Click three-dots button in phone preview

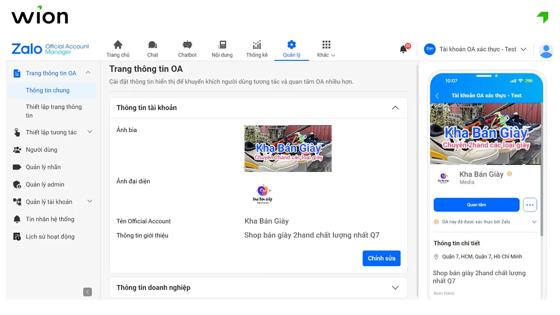[x=530, y=205]
